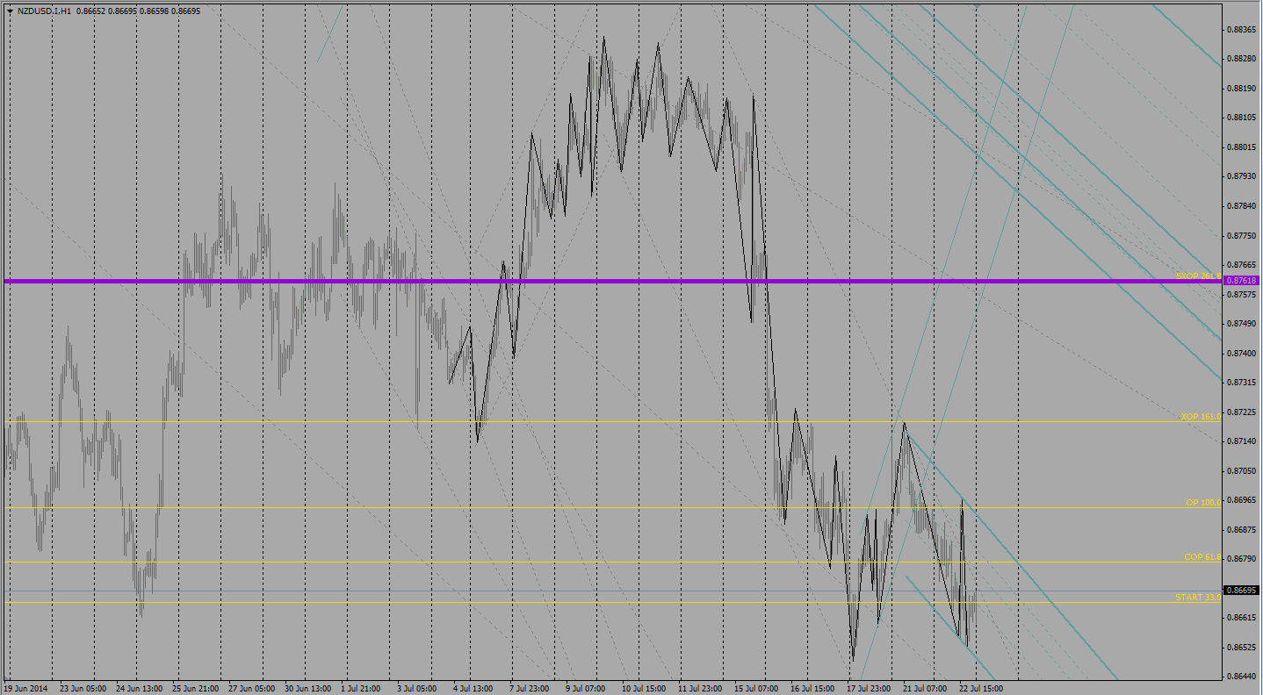Click the 1 Jul 21:00 time label
Screen dimensions: 1263x695
(361, 689)
